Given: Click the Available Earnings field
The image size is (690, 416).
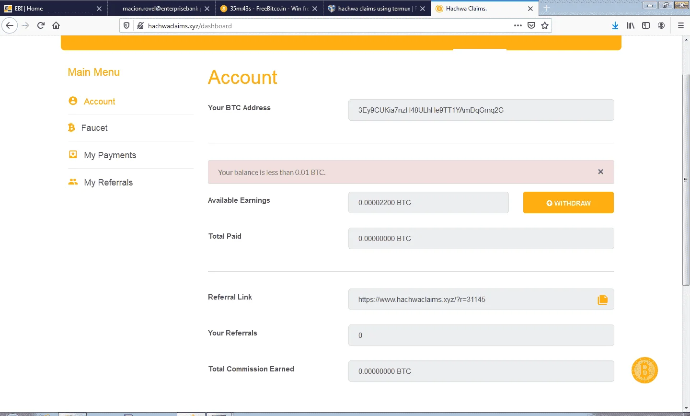Looking at the screenshot, I should click(x=428, y=202).
